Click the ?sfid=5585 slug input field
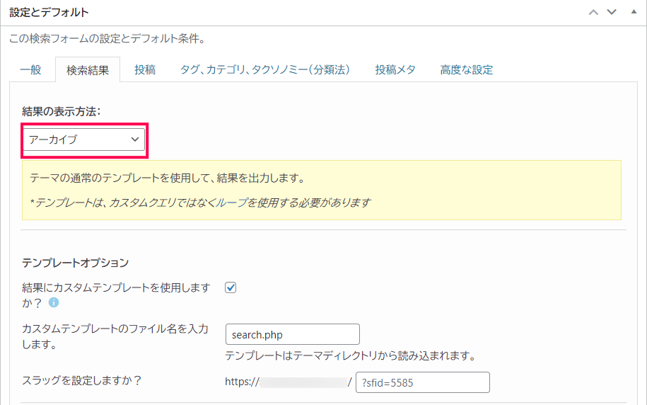 pos(423,382)
